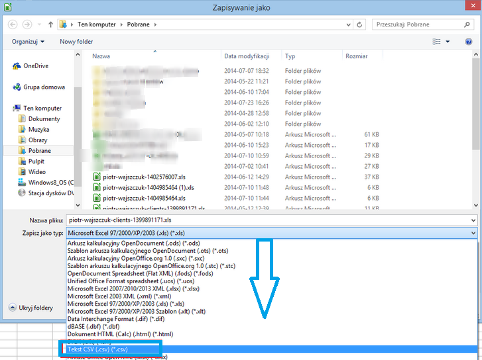Select Tekst CSV (.csv) file type

[x=272, y=349]
